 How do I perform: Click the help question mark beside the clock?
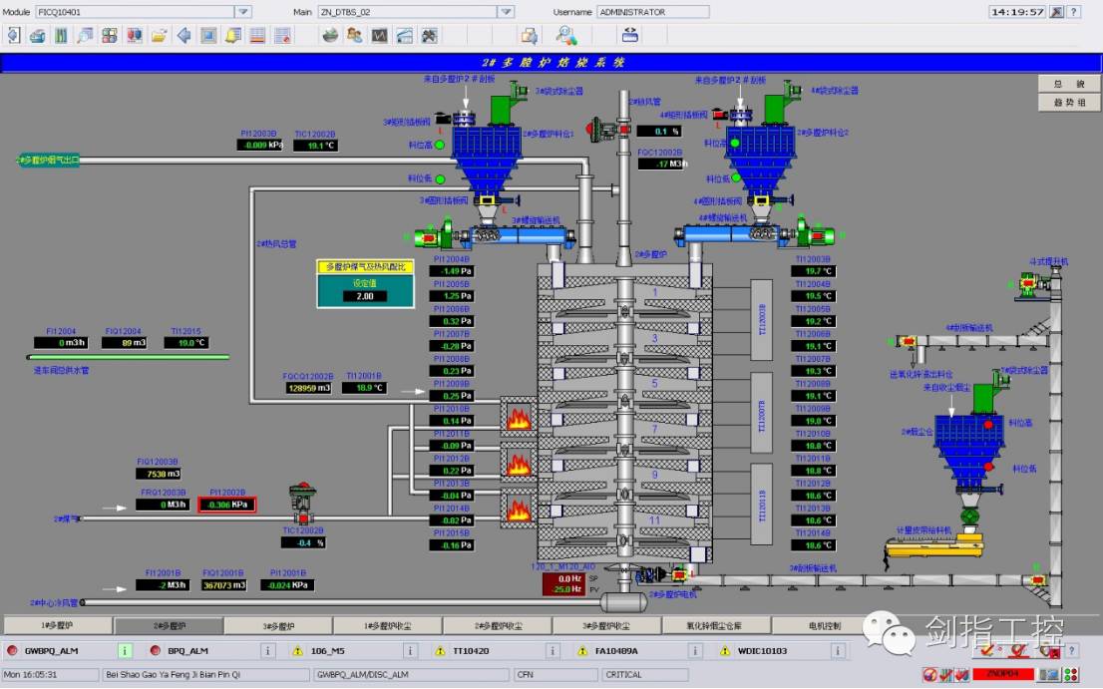tap(1073, 12)
